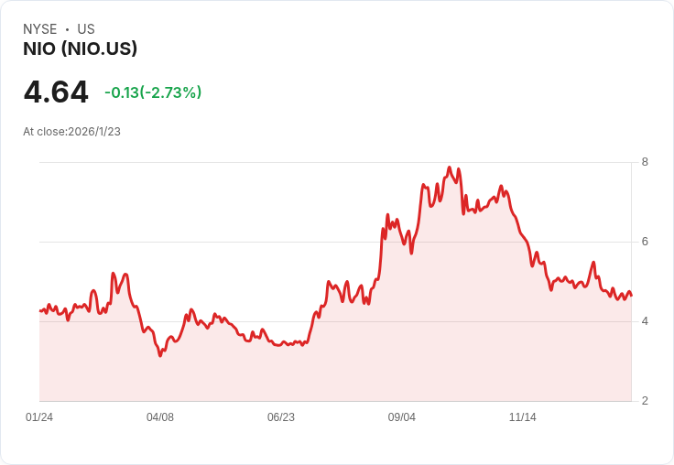Viewport: 674px width, 465px height.
Task: Click the At close:2026/1/23 timestamp
Action: pyautogui.click(x=71, y=132)
